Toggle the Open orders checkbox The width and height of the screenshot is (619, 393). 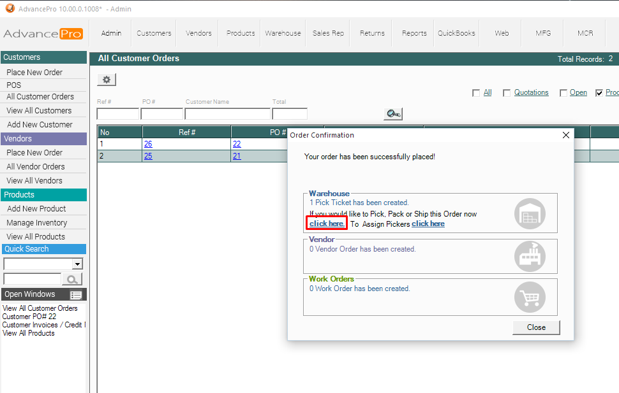(563, 93)
